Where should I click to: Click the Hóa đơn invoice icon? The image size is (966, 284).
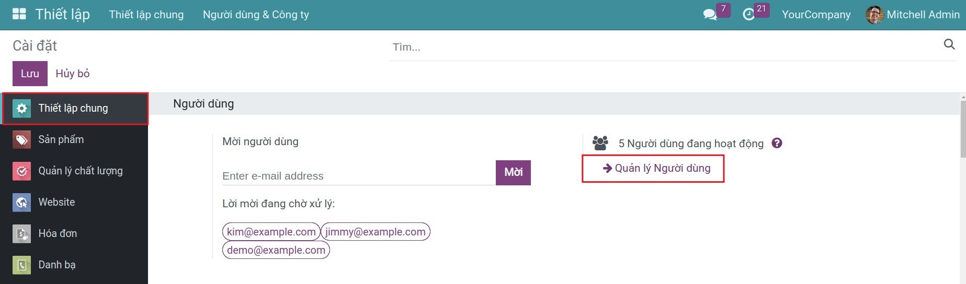(x=21, y=233)
